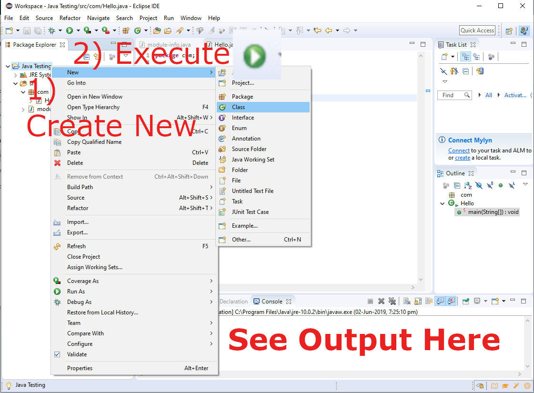Viewport: 534px width, 393px height.
Task: Toggle the Validate checkbox in the context menu
Action: pyautogui.click(x=57, y=354)
